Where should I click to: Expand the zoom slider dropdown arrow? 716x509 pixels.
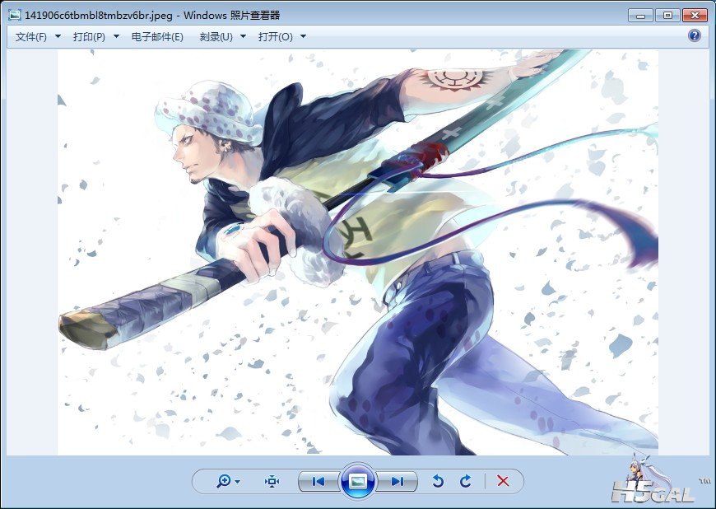(x=238, y=482)
